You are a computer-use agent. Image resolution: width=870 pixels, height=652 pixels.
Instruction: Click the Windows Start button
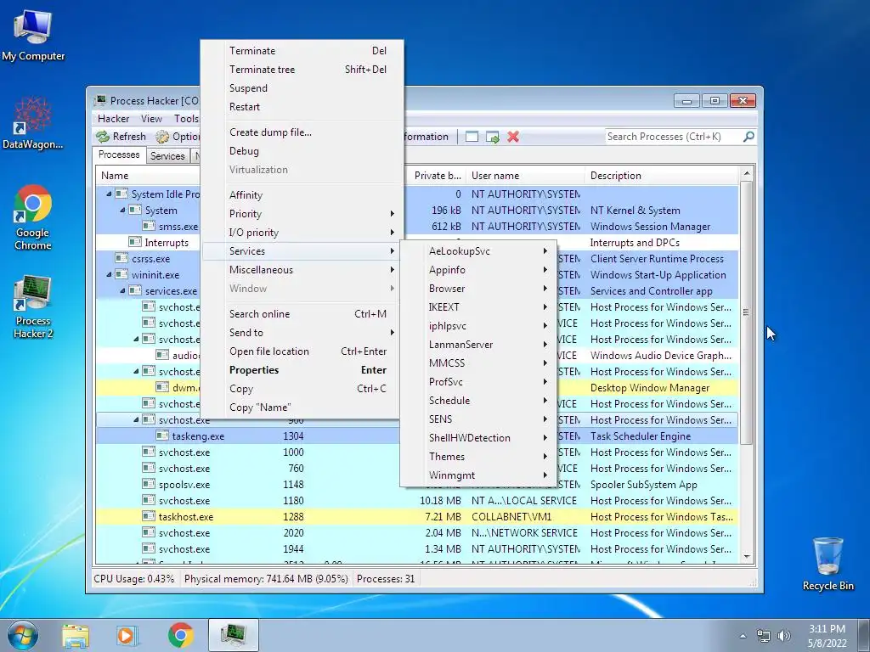coord(23,635)
